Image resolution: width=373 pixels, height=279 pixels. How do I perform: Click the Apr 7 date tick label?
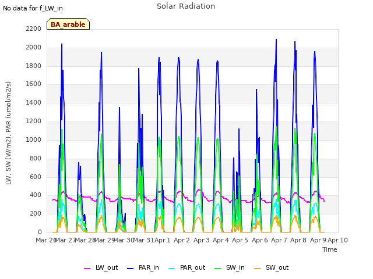[279, 240]
